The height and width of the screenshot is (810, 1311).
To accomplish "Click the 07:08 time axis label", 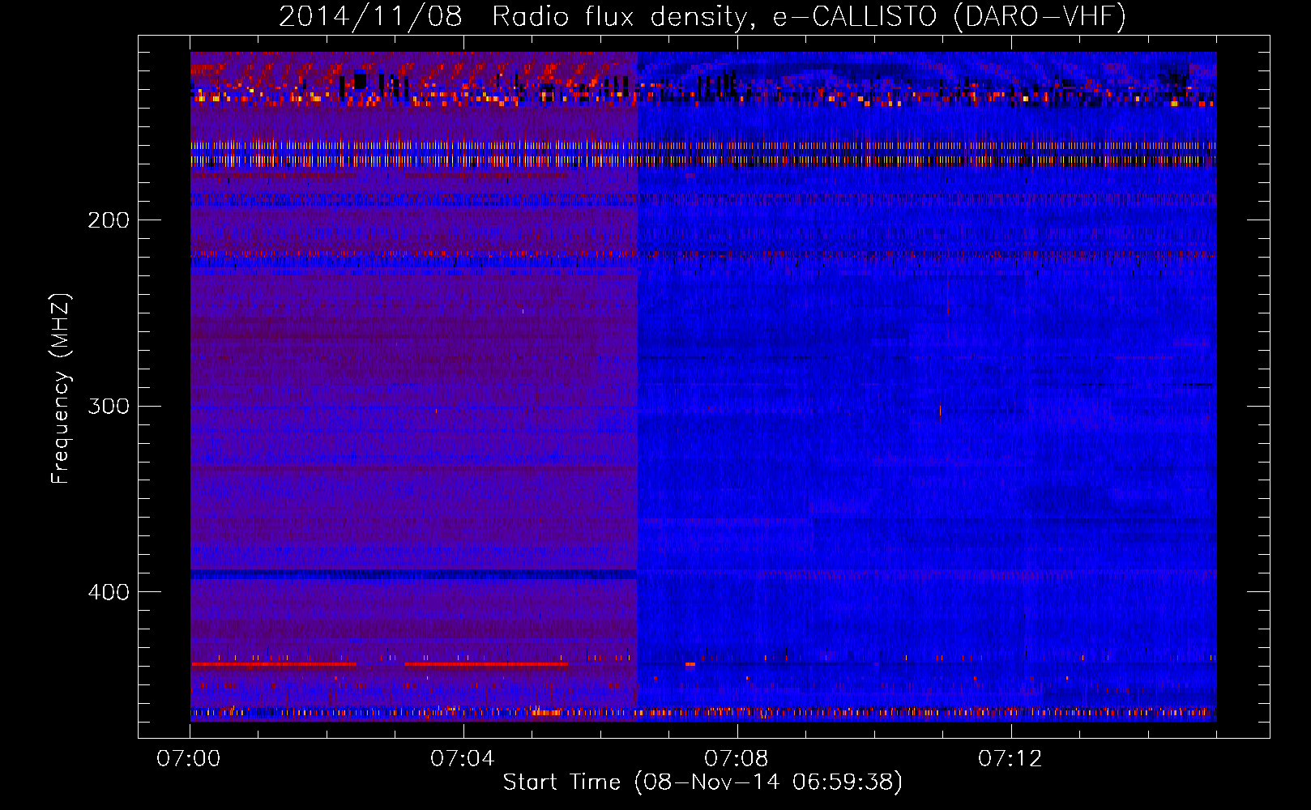I will tap(737, 759).
